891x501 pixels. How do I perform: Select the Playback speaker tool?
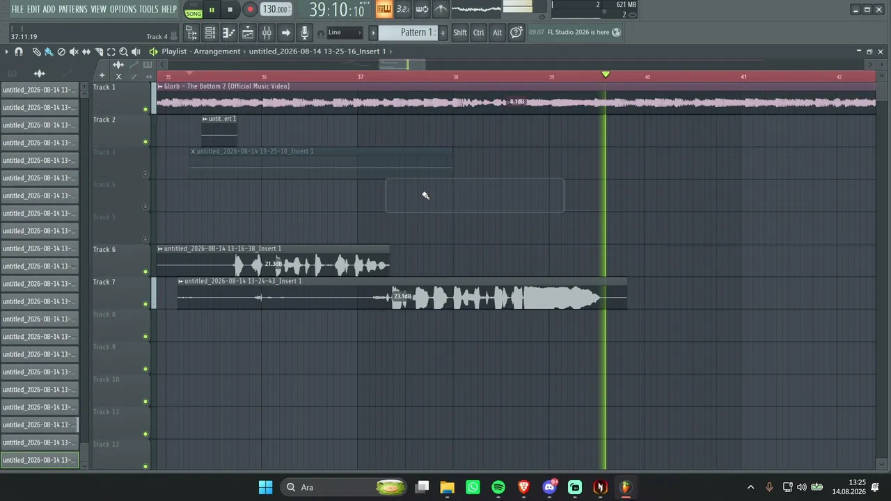coord(136,51)
